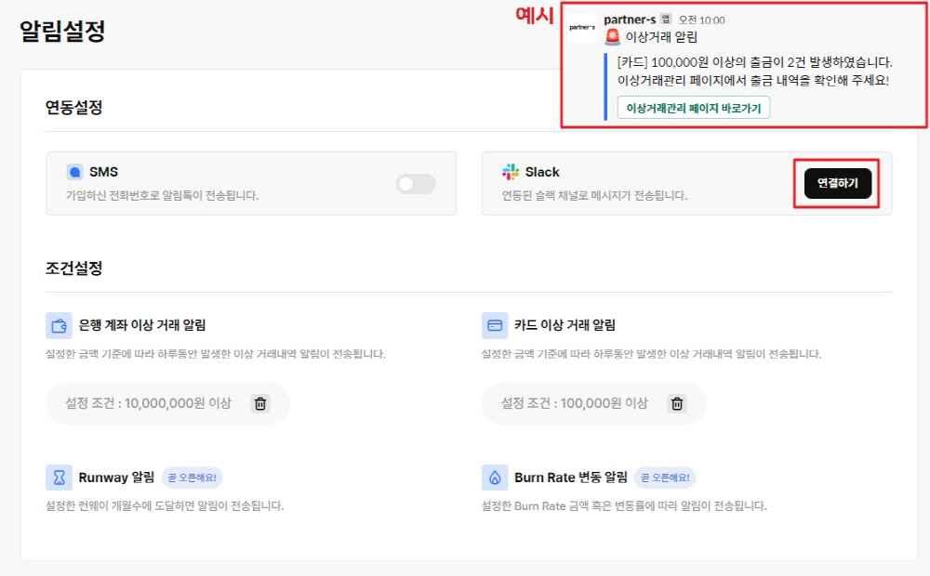Click the 오전 10:00 timestamp in example
930x576 pixels.
click(x=701, y=20)
